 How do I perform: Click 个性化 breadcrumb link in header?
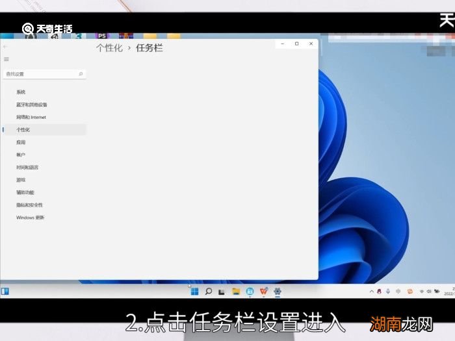point(109,48)
